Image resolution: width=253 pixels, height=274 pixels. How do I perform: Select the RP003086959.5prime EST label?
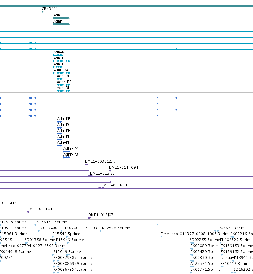pos(73,264)
